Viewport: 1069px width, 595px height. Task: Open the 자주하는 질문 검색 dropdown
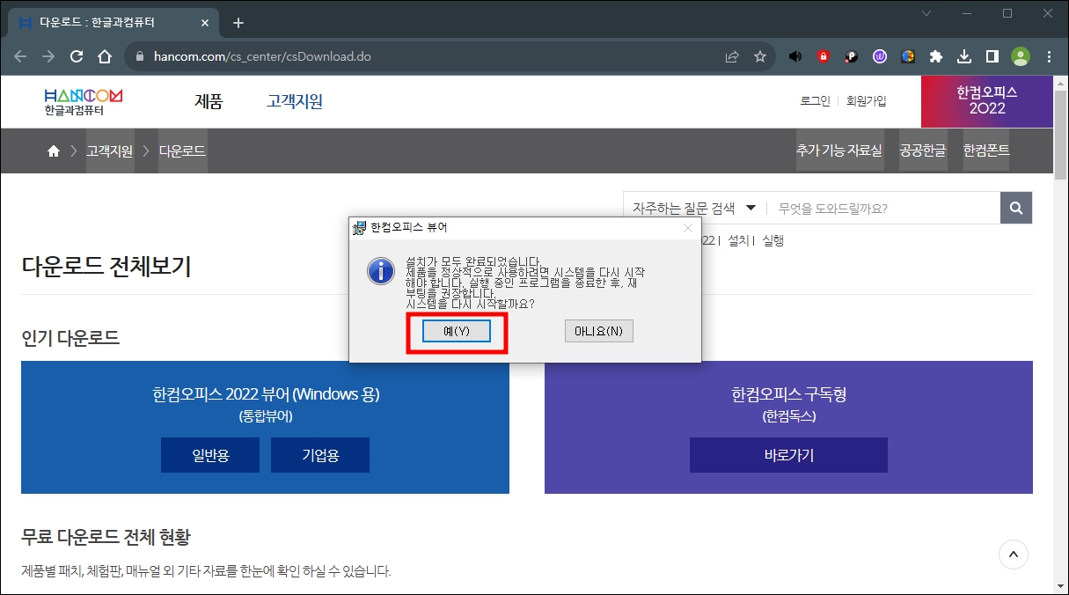(694, 209)
